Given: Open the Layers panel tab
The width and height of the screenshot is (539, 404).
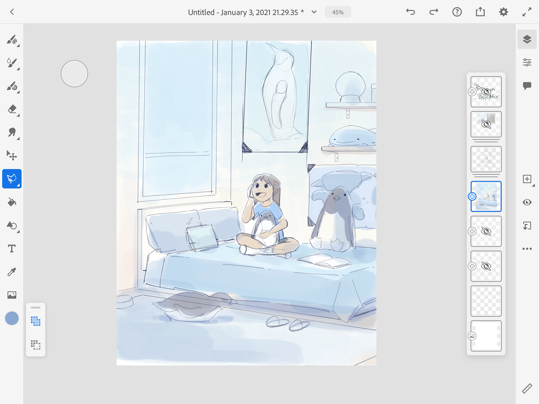Looking at the screenshot, I should [527, 39].
